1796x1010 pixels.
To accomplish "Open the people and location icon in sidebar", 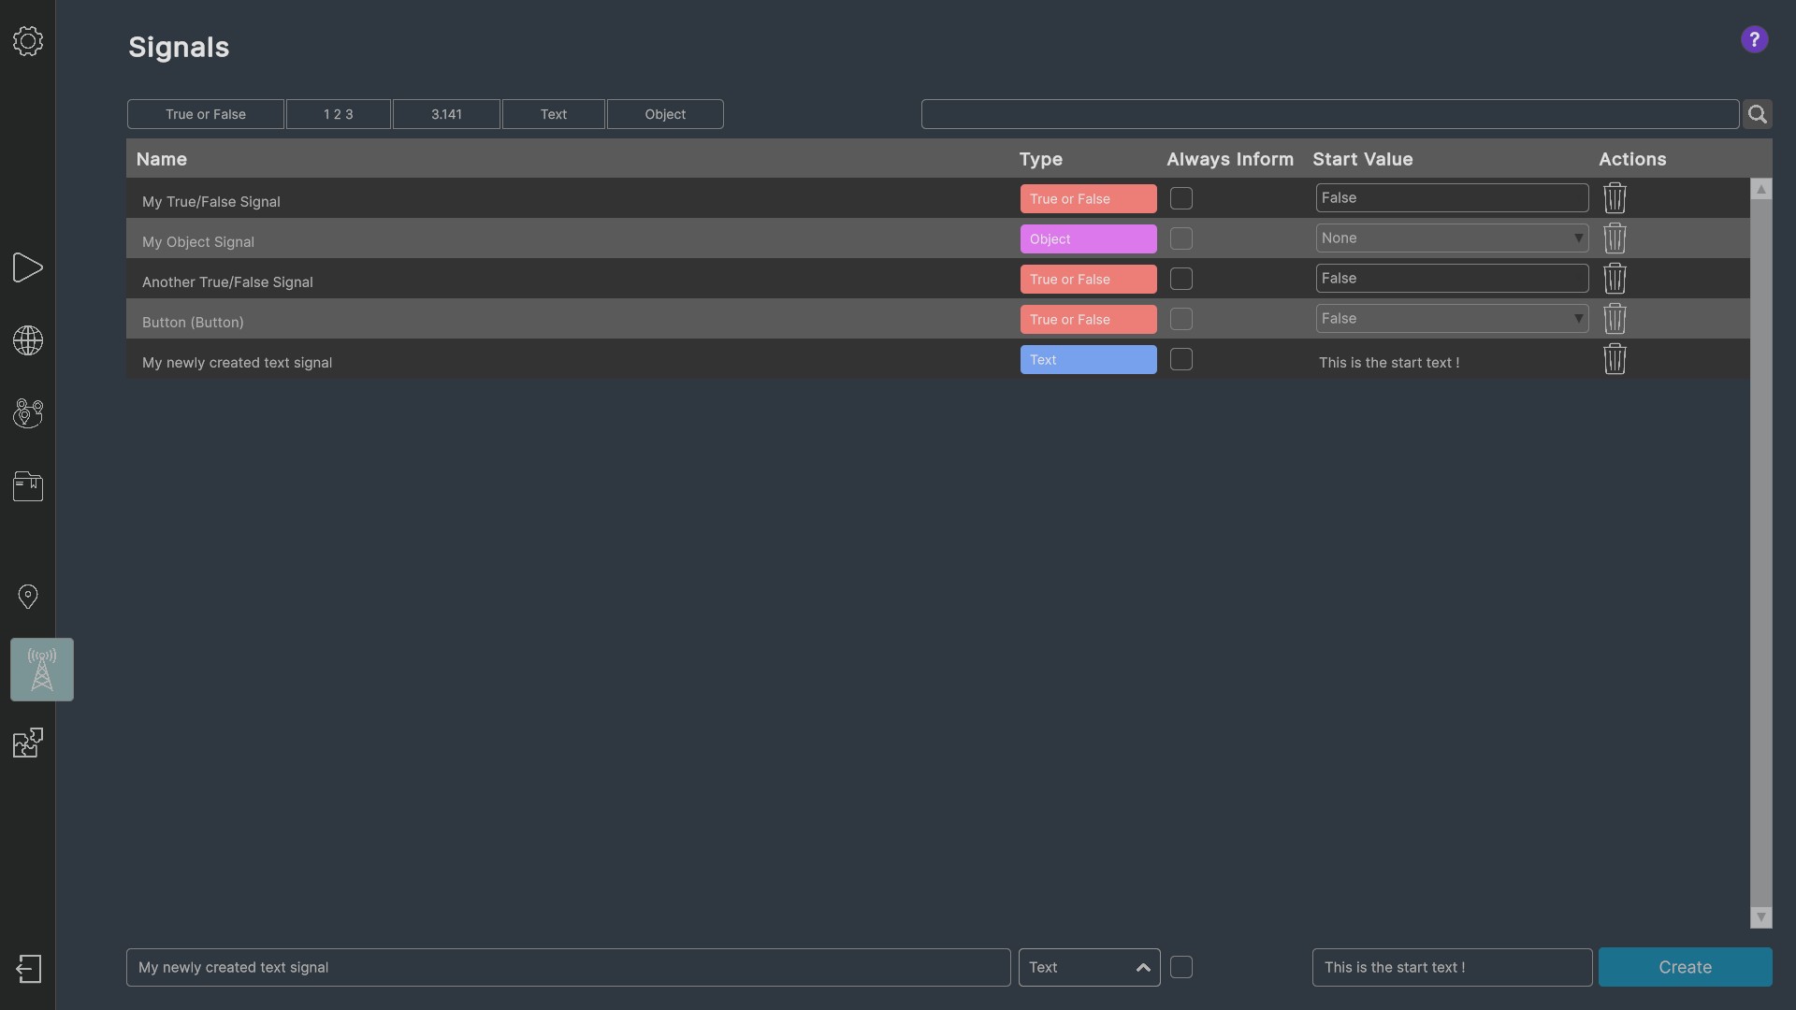I will point(28,413).
